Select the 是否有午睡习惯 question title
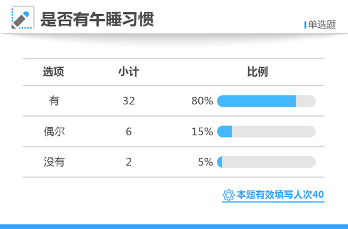 tap(97, 19)
